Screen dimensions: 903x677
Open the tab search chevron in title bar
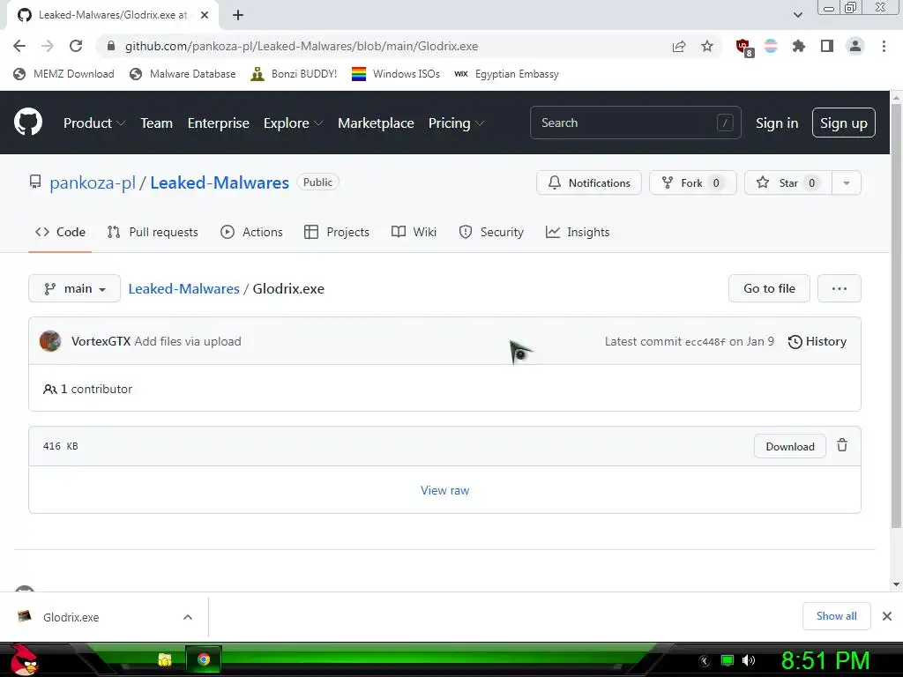(x=797, y=15)
